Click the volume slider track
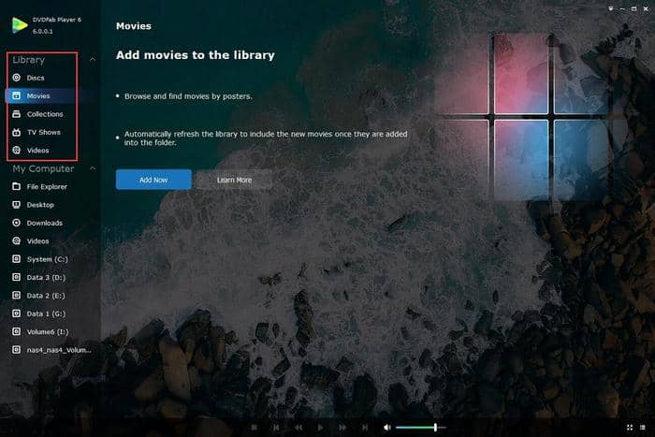The width and height of the screenshot is (655, 437). (x=421, y=428)
